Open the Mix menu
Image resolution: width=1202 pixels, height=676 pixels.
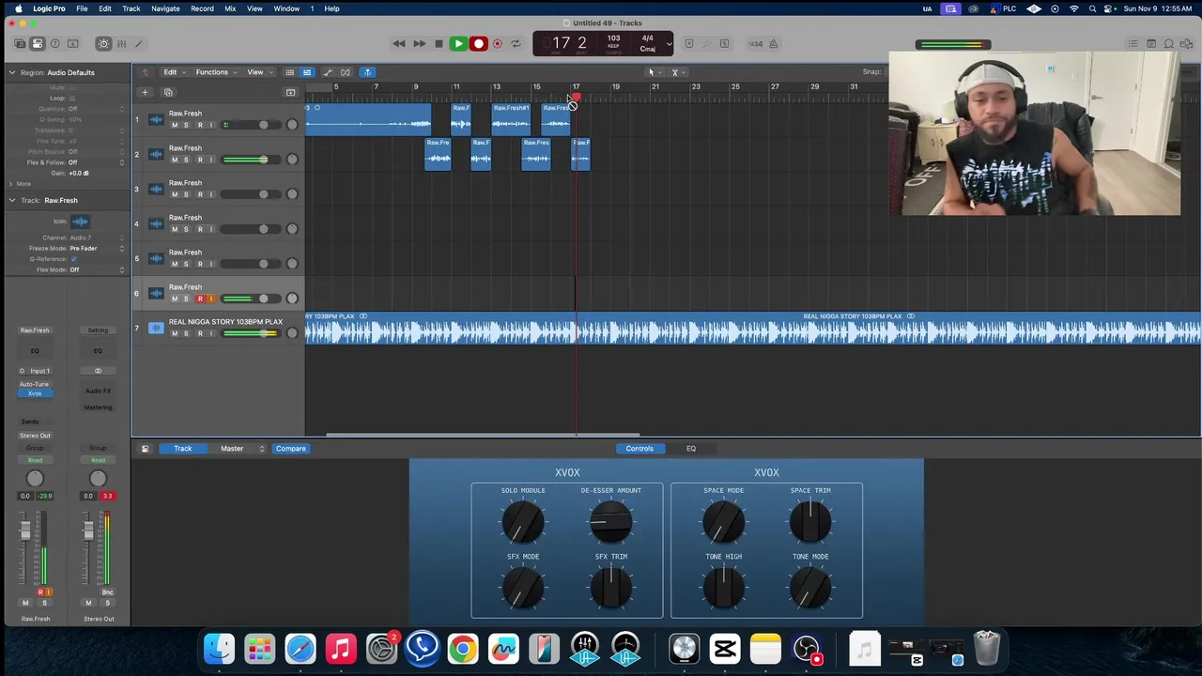(x=230, y=8)
